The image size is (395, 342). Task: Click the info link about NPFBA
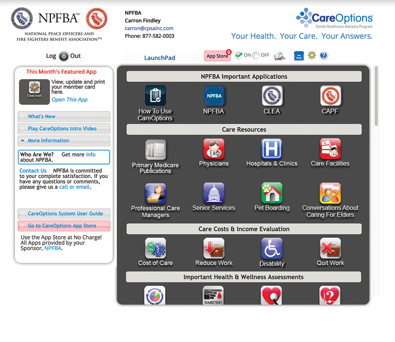91,155
